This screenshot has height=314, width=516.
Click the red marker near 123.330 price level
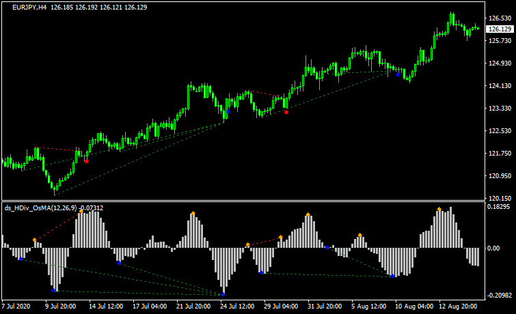(x=286, y=112)
